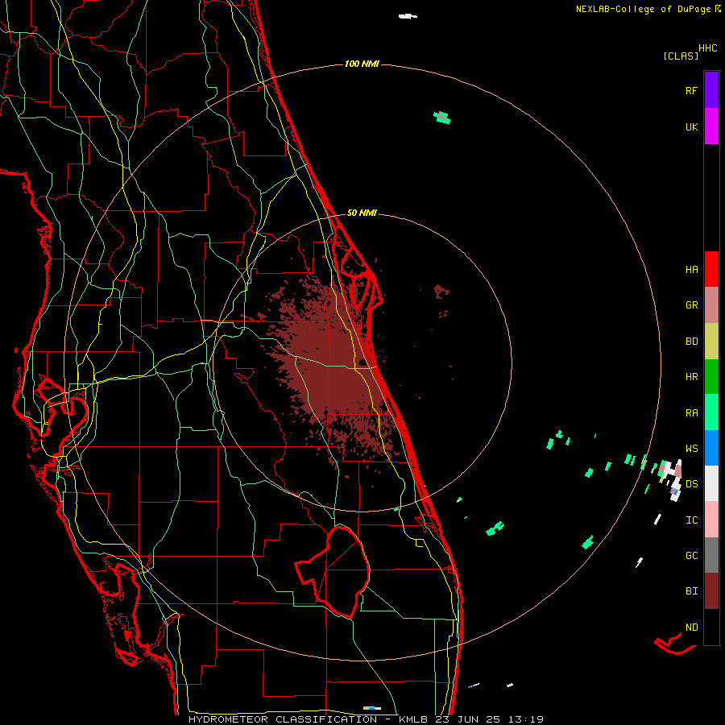Click the RA legend label
This screenshot has height=725, width=725.
coord(691,412)
